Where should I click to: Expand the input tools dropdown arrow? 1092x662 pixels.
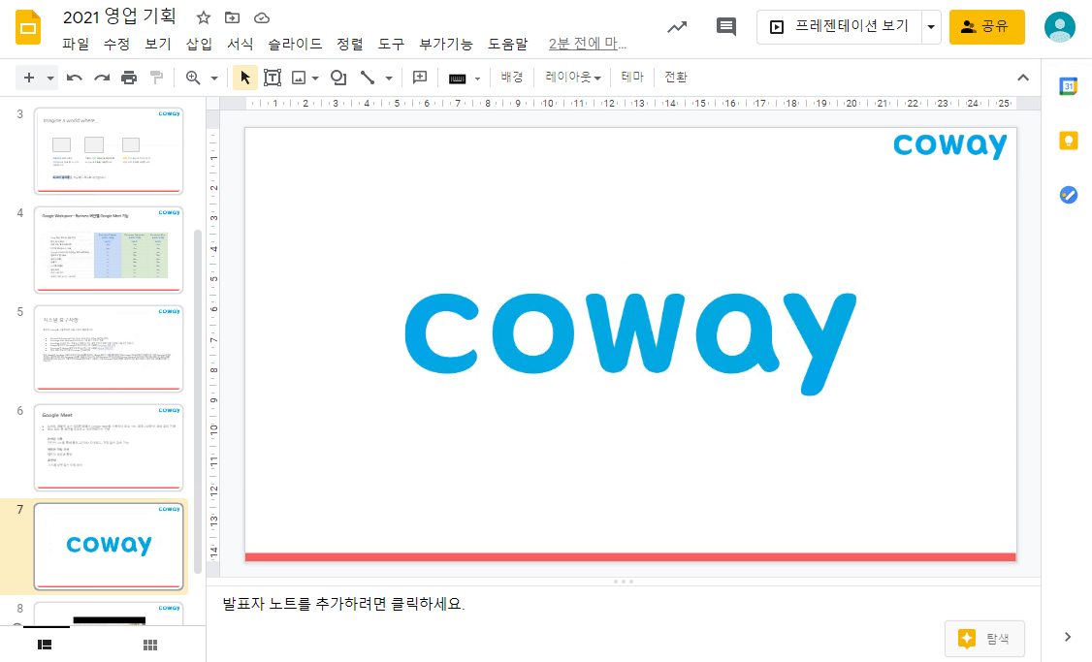tap(477, 79)
